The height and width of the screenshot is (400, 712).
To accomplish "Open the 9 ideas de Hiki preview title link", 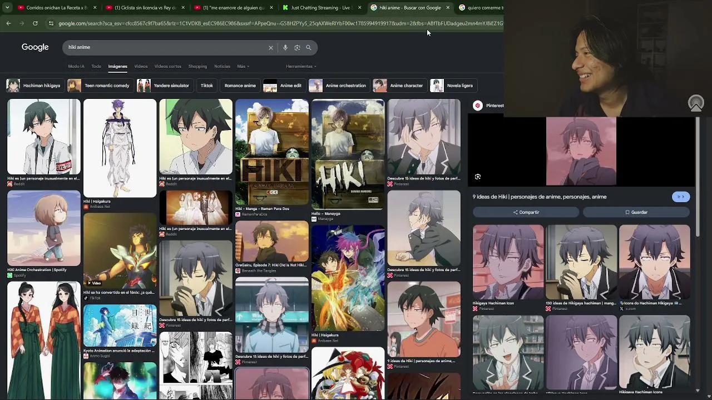I will (x=540, y=197).
